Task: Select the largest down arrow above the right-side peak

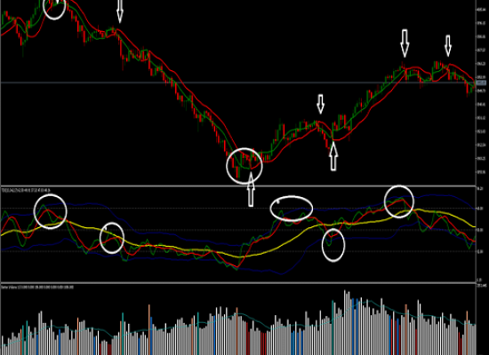Action: tap(405, 43)
